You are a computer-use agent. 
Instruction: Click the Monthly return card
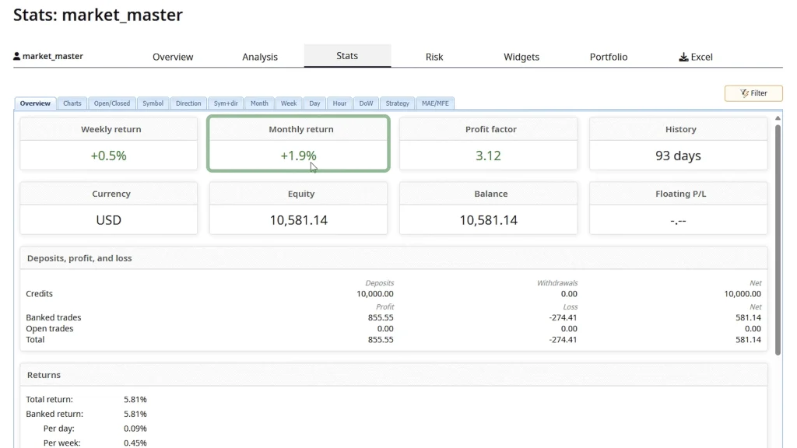tap(298, 143)
